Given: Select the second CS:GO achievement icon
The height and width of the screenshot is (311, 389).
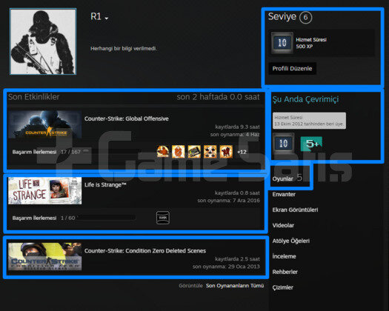Looking at the screenshot, I should pyautogui.click(x=179, y=152).
